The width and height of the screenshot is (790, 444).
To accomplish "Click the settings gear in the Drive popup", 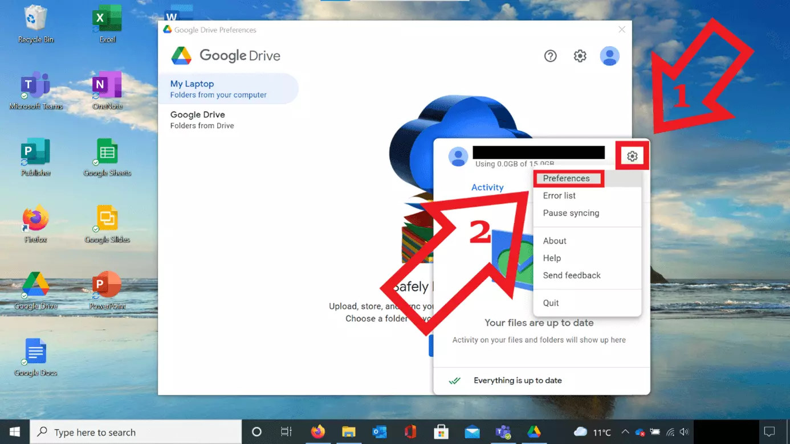I will [x=632, y=156].
